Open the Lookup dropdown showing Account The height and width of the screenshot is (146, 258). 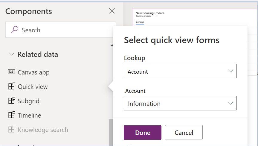click(180, 71)
